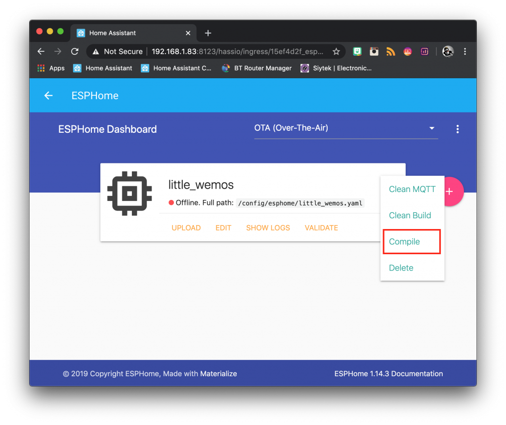Open the RSS feed extension icon
The image size is (506, 425).
(x=390, y=52)
